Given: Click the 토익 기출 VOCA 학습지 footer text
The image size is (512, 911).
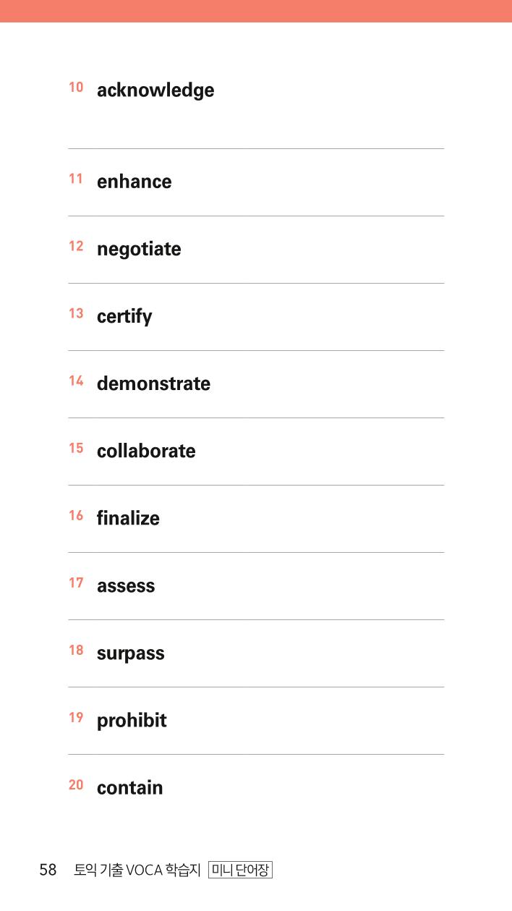Looking at the screenshot, I should (137, 870).
